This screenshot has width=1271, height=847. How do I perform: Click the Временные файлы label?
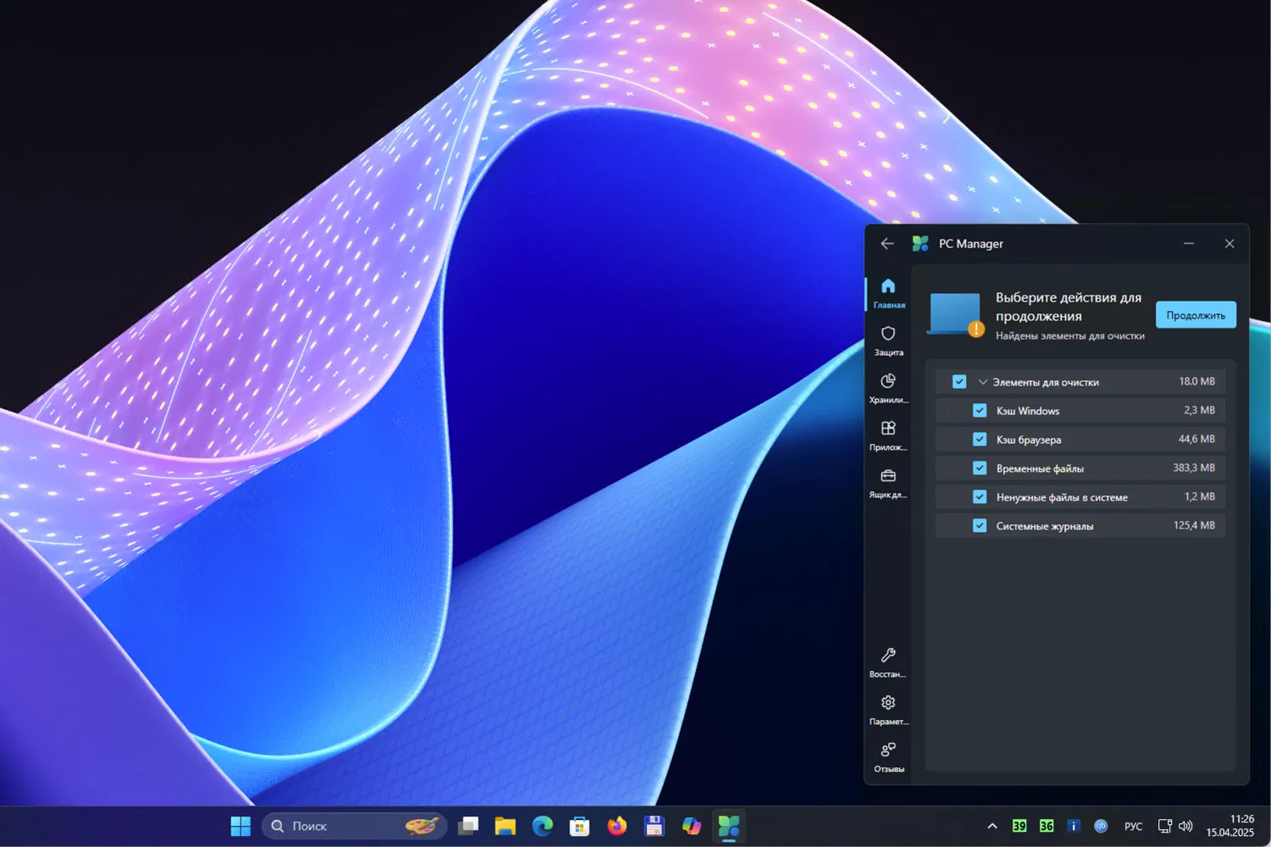[1040, 468]
